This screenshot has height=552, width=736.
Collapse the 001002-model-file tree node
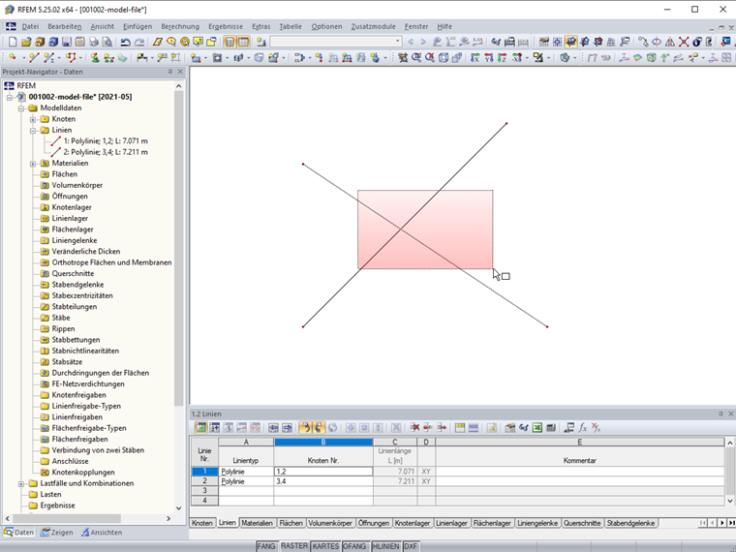coord(10,97)
